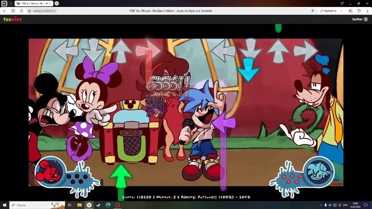Screen dimensions: 372x209
Task: Open the Windows Start menu
Action: tap(4, 205)
